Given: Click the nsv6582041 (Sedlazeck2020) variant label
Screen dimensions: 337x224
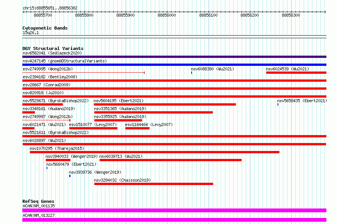Looking at the screenshot, I should tap(52, 53).
